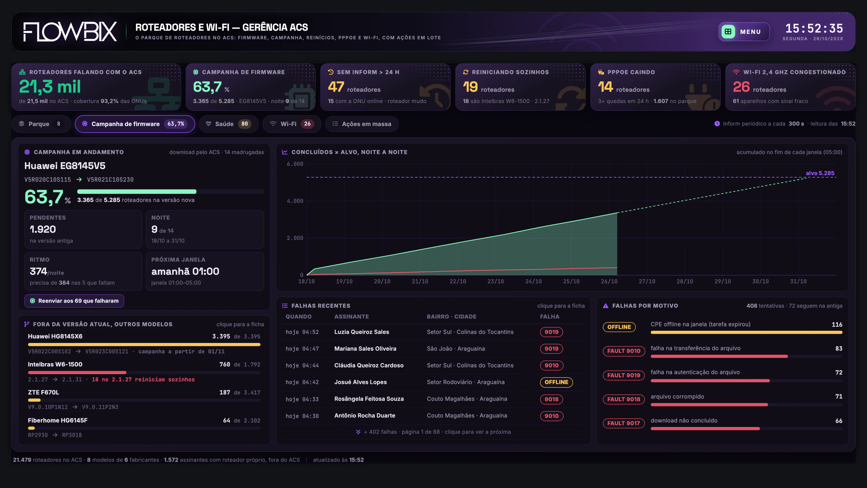
Task: Click the Pendentes 1.920 tile
Action: click(83, 229)
